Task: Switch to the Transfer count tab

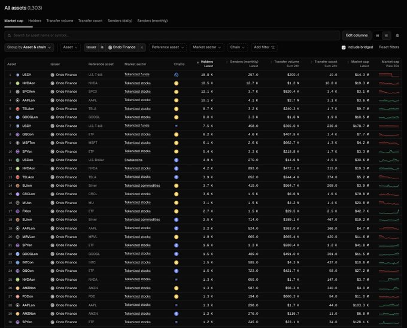Action: point(90,21)
